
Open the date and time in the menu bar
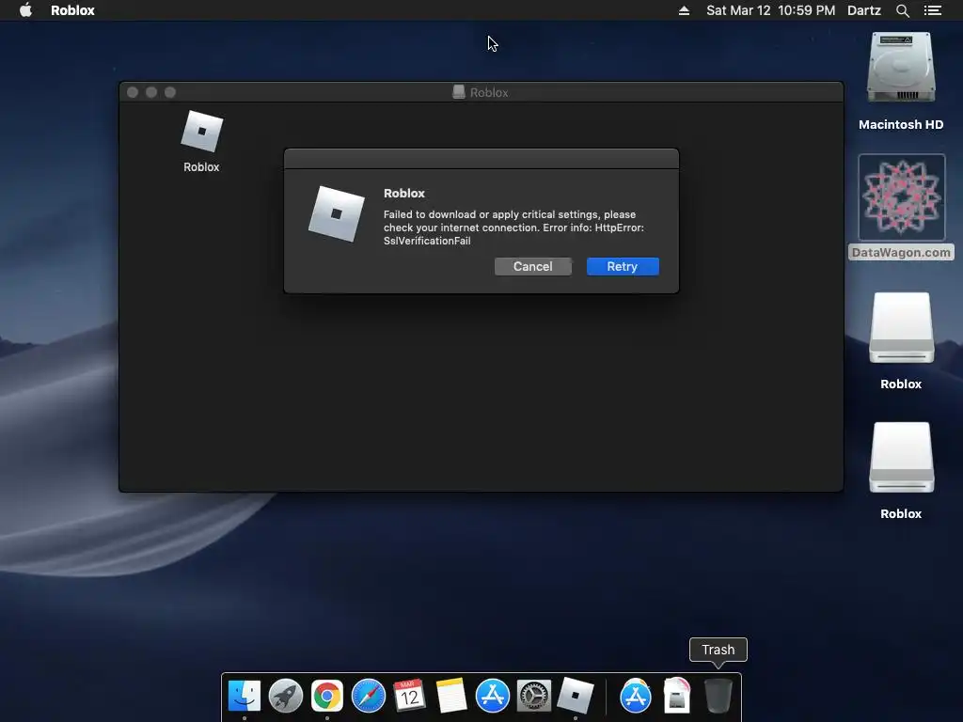(x=770, y=10)
